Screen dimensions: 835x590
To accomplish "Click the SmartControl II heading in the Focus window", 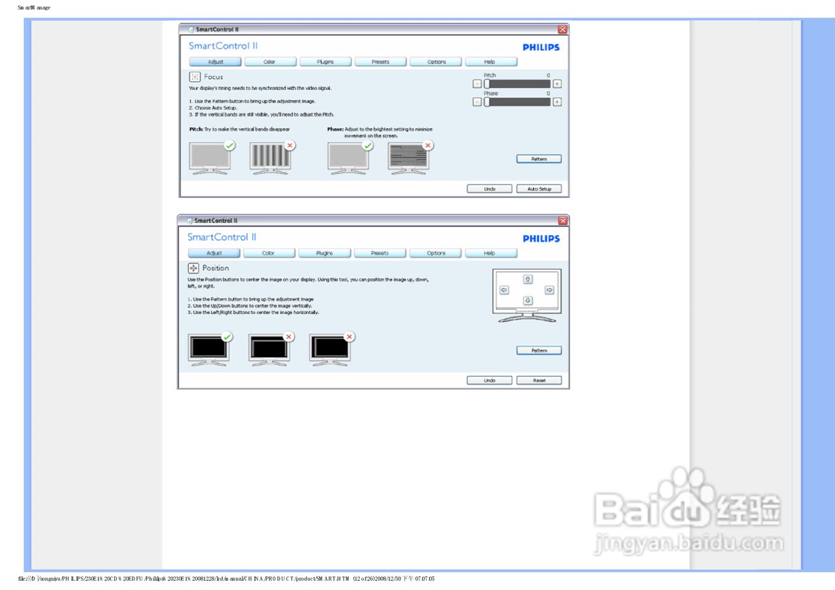I will pyautogui.click(x=223, y=46).
